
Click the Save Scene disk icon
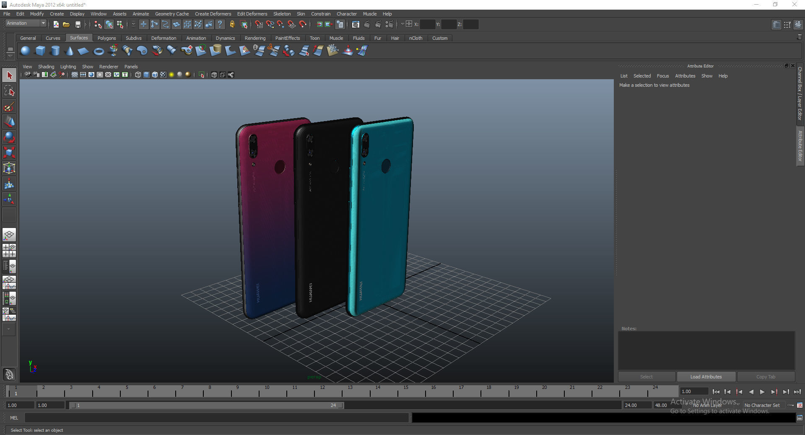pyautogui.click(x=78, y=24)
